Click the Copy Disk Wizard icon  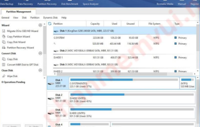point(4,42)
